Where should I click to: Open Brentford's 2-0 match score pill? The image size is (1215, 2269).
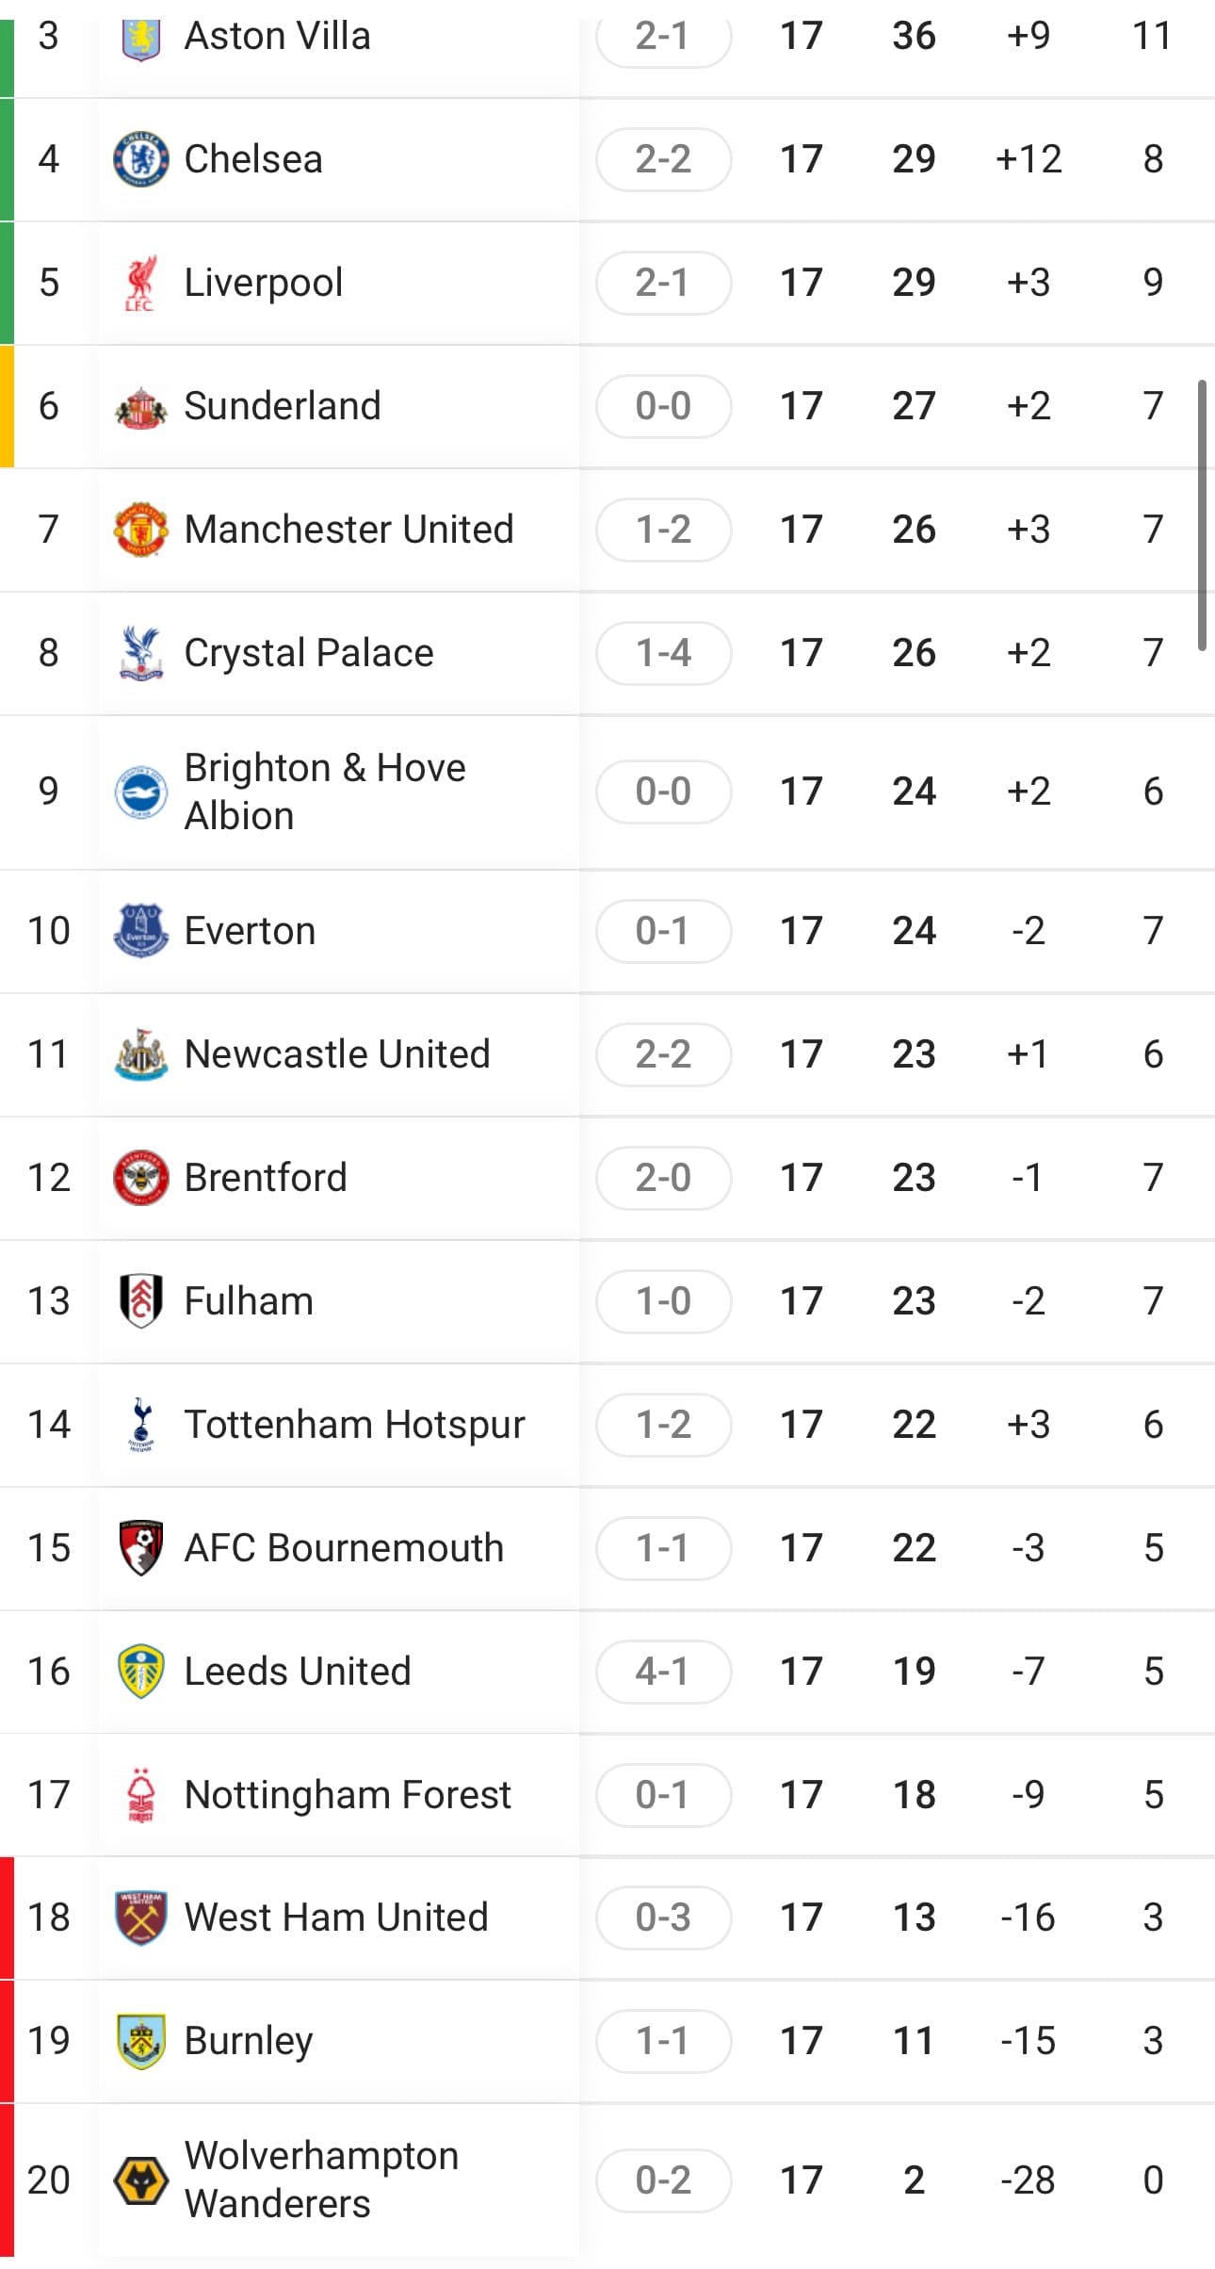point(663,1178)
